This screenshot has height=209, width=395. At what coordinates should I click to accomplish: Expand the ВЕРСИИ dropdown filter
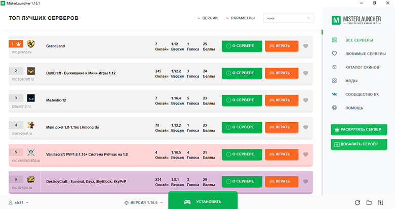207,18
